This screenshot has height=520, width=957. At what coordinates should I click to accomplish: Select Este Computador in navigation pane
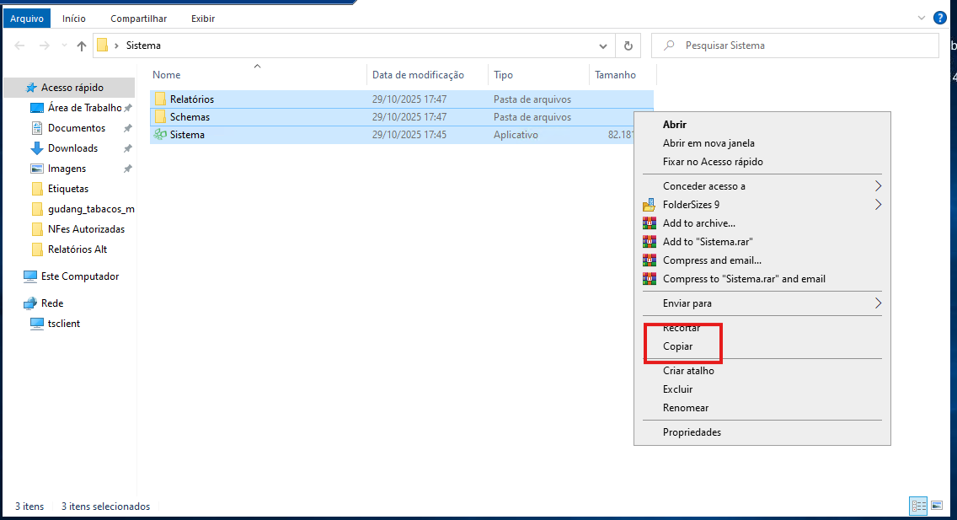click(x=80, y=276)
